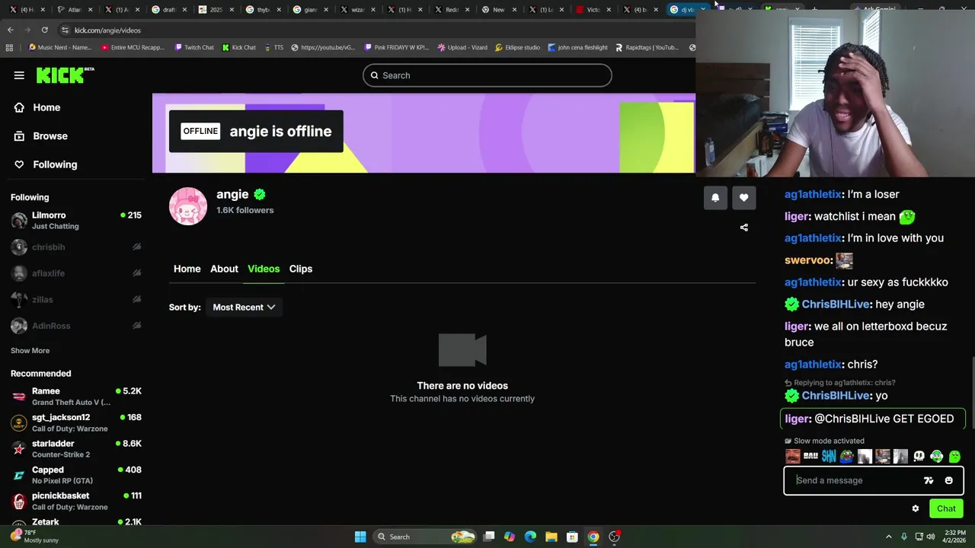Viewport: 975px width, 548px height.
Task: Open Ramee's recommended stream
Action: tap(76, 396)
